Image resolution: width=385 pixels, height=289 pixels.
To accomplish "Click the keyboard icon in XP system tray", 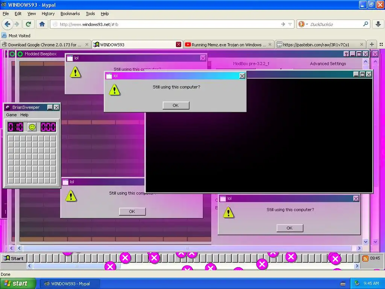I will [343, 284].
